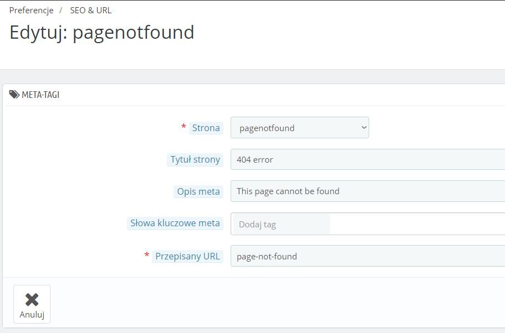
Task: Click the X cross icon above Anuluj
Action: [x=32, y=300]
